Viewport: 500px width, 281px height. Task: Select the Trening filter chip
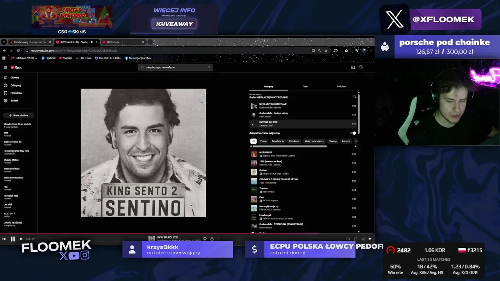333,141
